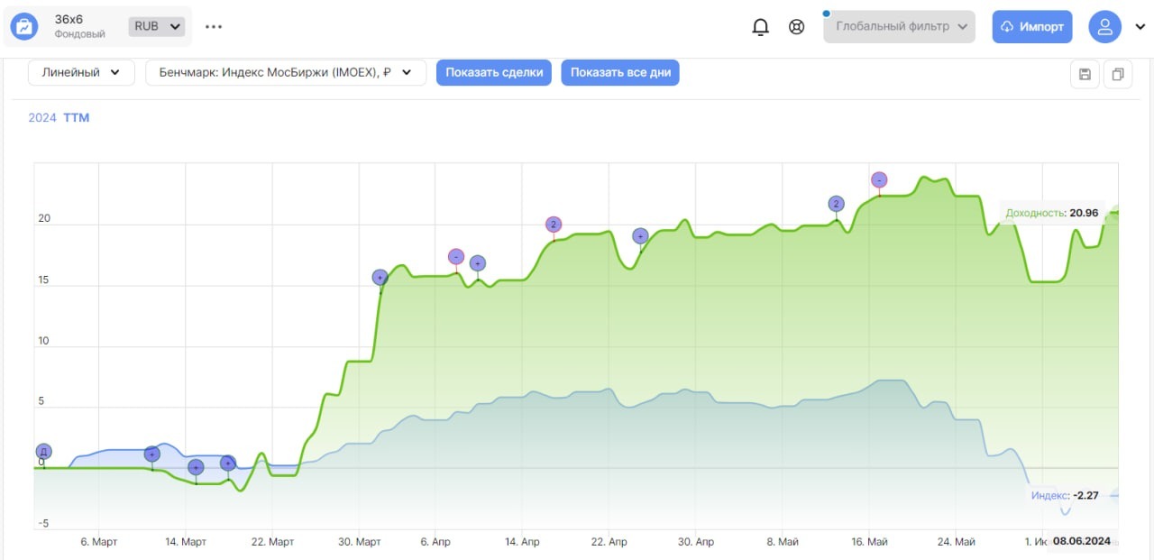Click the support lifebuoy icon
The width and height of the screenshot is (1154, 560).
797,27
